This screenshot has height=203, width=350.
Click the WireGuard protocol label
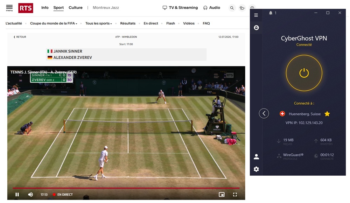(x=293, y=155)
